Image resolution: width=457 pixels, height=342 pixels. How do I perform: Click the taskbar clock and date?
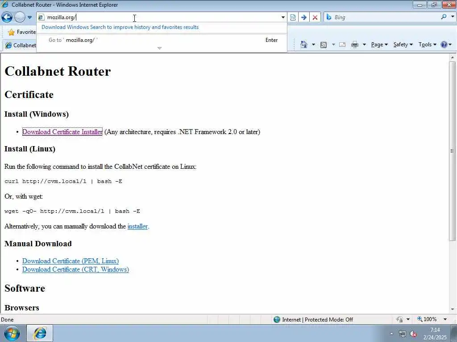(x=435, y=334)
